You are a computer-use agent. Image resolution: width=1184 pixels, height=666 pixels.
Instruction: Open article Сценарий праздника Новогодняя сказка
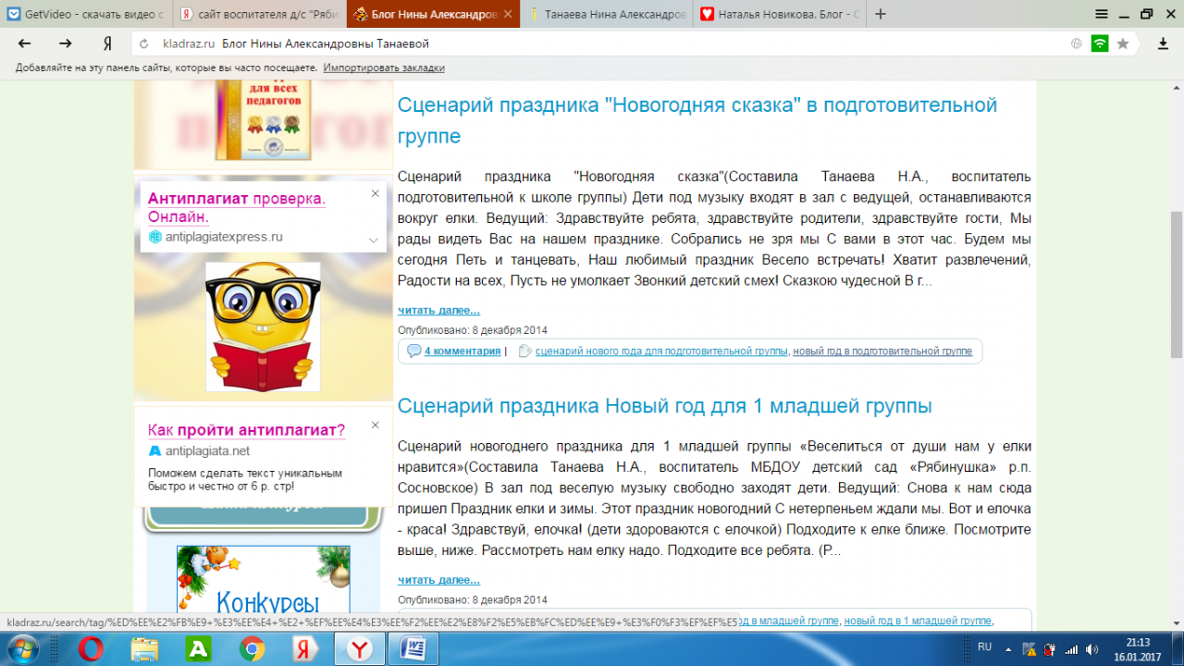(x=697, y=120)
